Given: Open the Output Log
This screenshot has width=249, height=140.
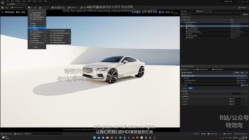Looking at the screenshot, I should [x=18, y=134].
